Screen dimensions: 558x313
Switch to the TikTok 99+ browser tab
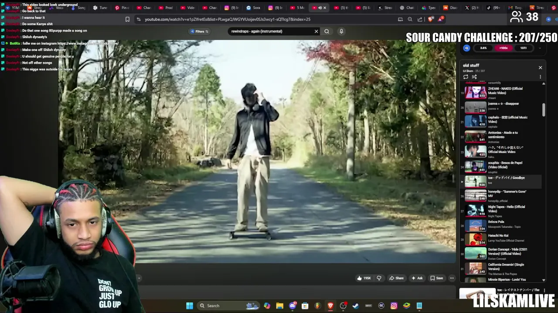493,8
